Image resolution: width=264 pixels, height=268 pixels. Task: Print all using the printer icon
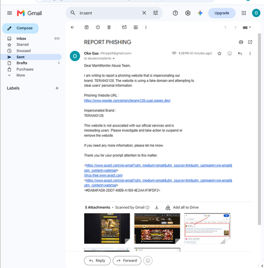(241, 42)
